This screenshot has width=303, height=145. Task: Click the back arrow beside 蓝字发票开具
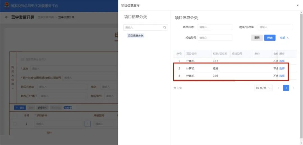(x=7, y=17)
